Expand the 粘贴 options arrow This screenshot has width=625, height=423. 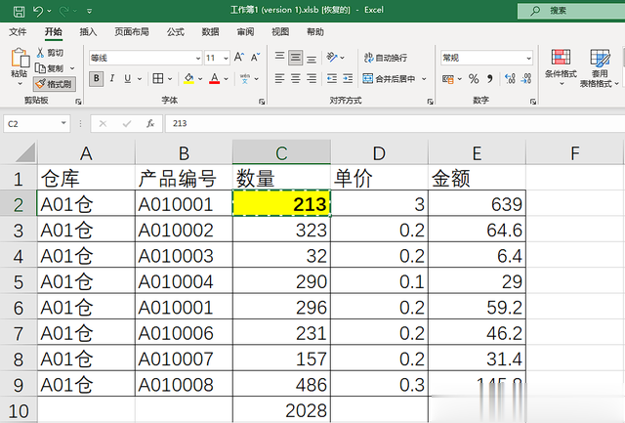[20, 84]
